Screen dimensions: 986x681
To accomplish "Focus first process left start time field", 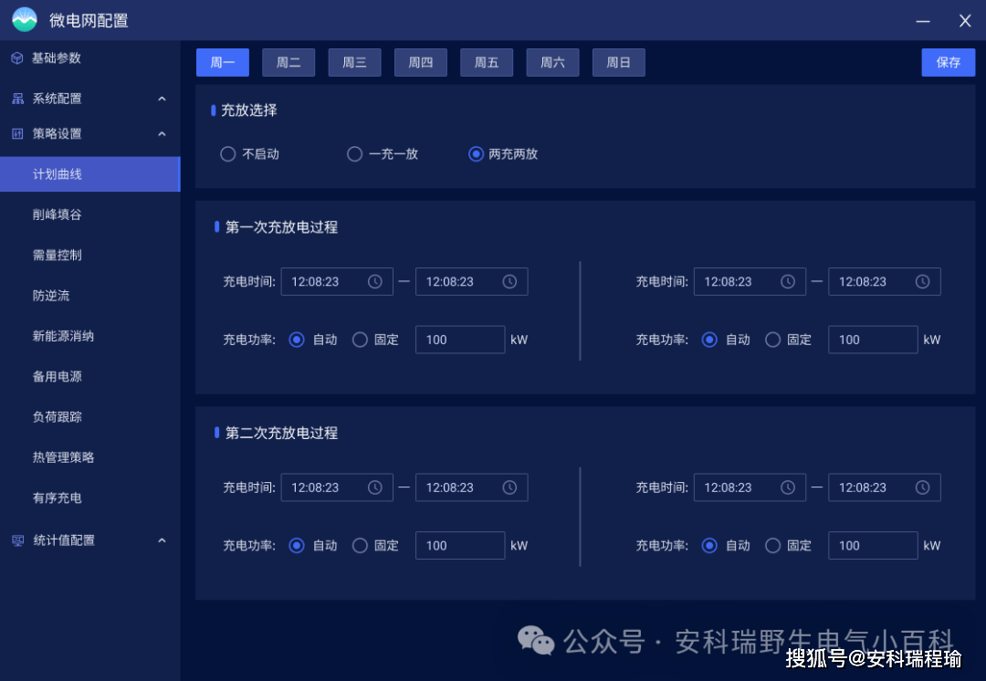I will 337,282.
